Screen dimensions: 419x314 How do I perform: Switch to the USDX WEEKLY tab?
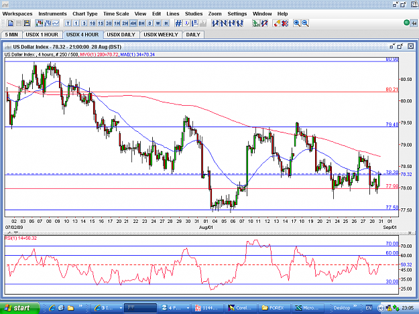(x=161, y=35)
